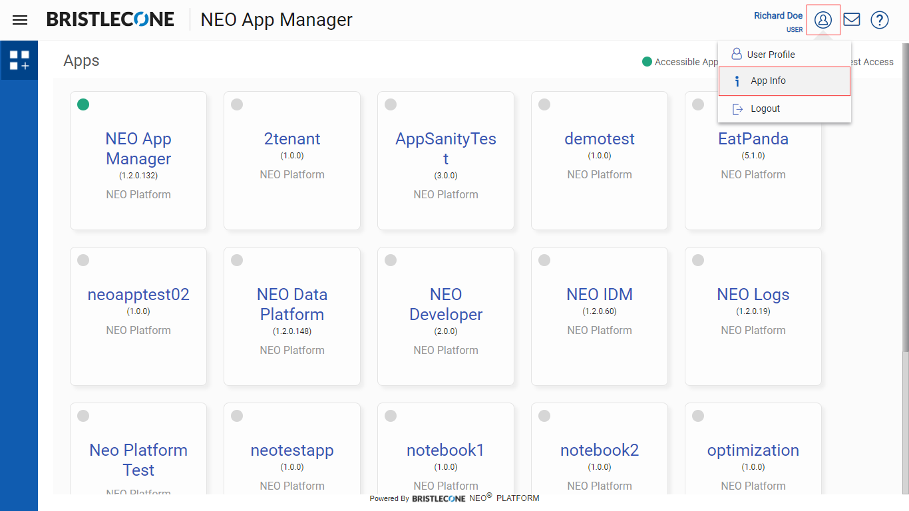Click gray status dot on optimization card

tap(698, 416)
